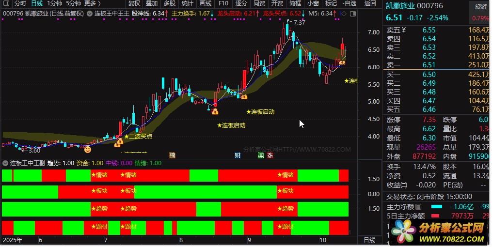This screenshot has width=492, height=247.
Task: Remove stock via -自选 button
Action: coord(349,3)
